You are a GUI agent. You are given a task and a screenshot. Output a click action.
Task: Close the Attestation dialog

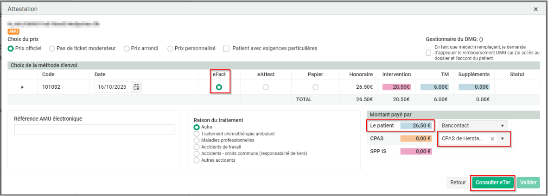[536, 9]
